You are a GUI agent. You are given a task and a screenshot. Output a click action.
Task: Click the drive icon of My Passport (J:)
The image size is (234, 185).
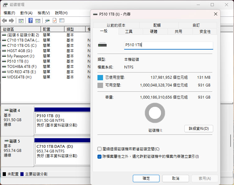4,56
